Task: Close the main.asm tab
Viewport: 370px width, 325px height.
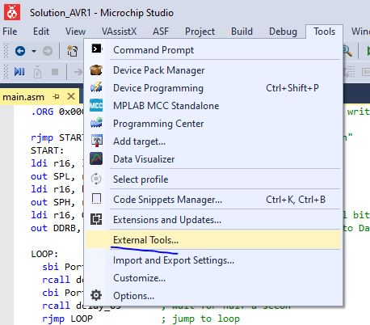Action: [x=71, y=96]
